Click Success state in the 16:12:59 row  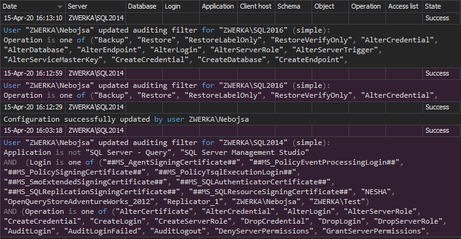click(441, 74)
